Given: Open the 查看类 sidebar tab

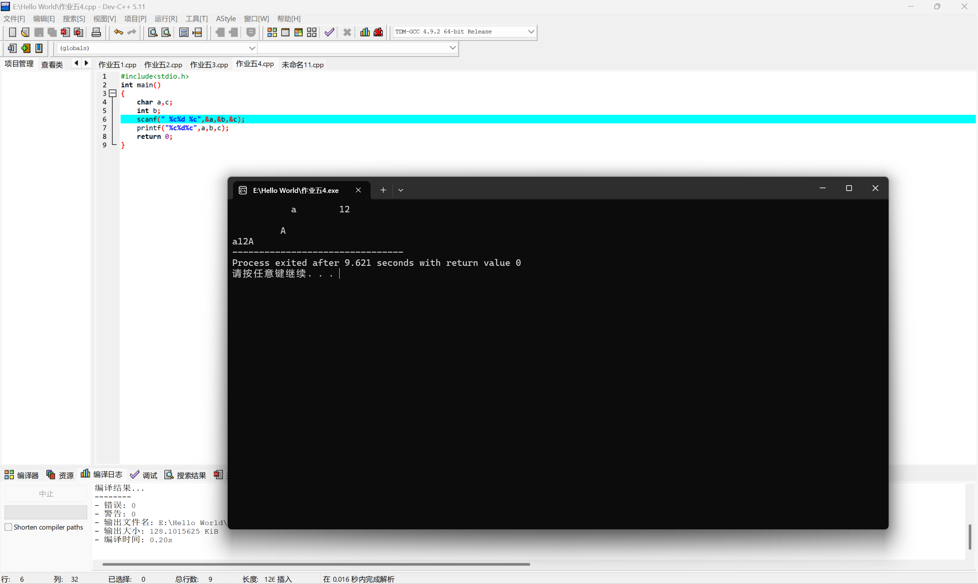Looking at the screenshot, I should point(52,65).
